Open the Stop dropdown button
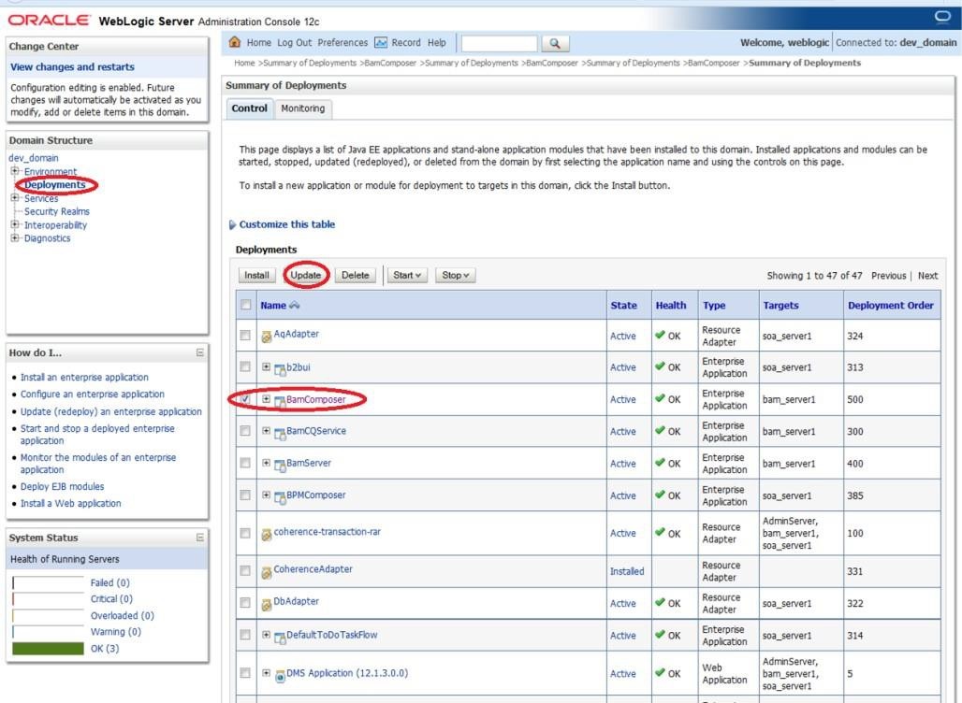The image size is (962, 703). pos(455,275)
